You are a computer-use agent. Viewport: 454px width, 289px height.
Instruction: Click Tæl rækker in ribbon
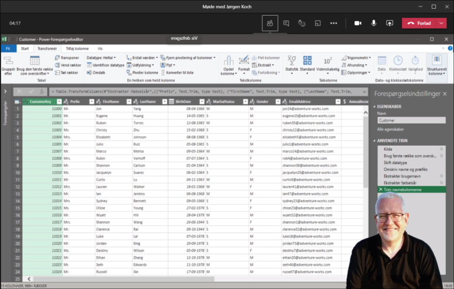click(67, 73)
